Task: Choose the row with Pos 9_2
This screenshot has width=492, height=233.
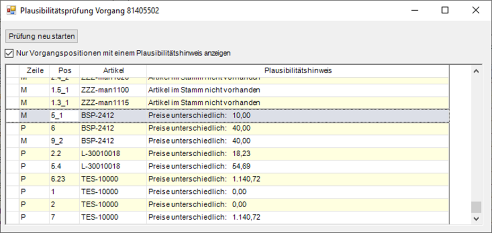Action: click(64, 140)
